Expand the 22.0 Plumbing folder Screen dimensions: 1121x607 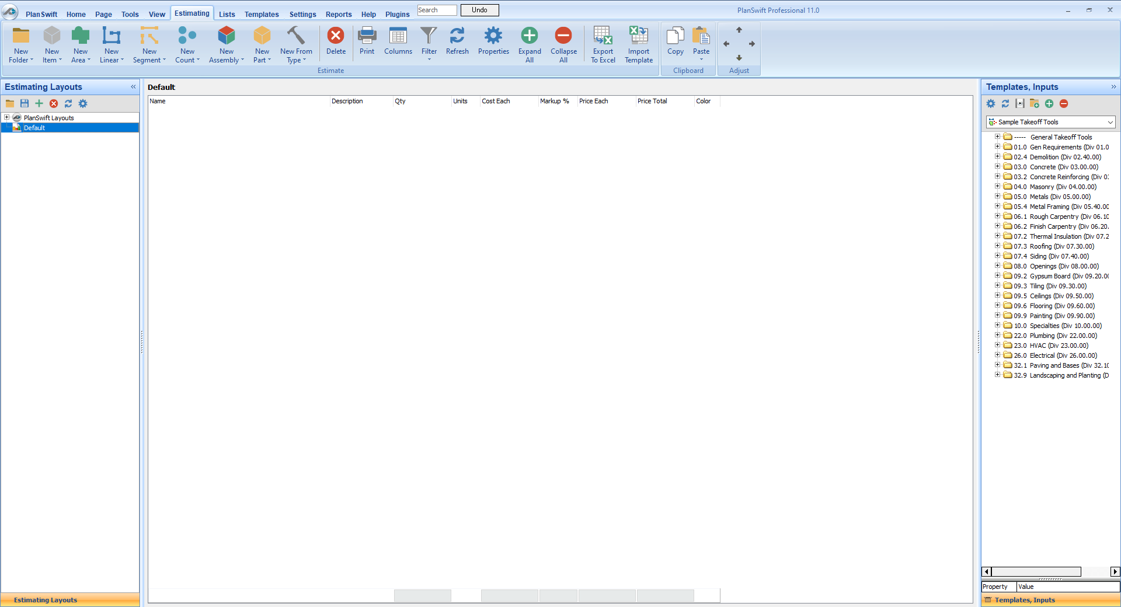[998, 336]
